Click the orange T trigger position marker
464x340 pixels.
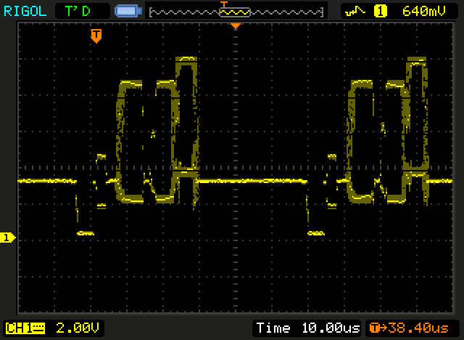point(96,36)
